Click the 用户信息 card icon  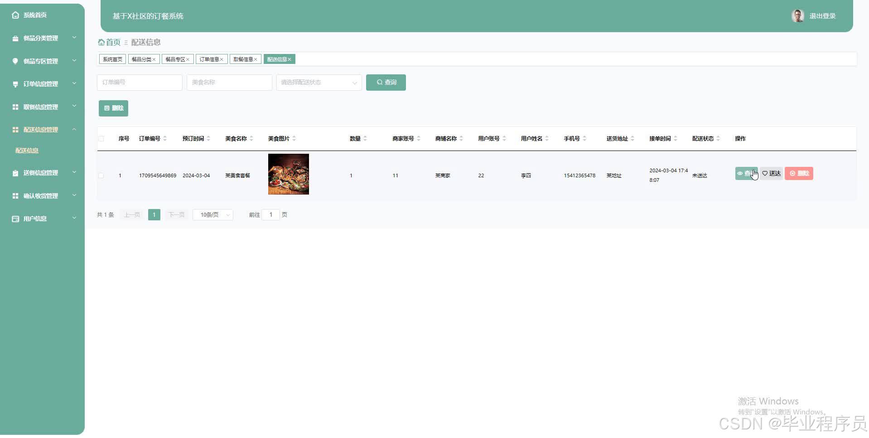(x=15, y=219)
